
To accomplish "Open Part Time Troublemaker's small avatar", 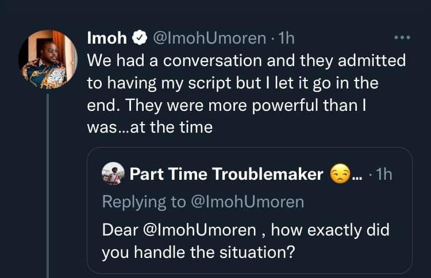I will (113, 173).
